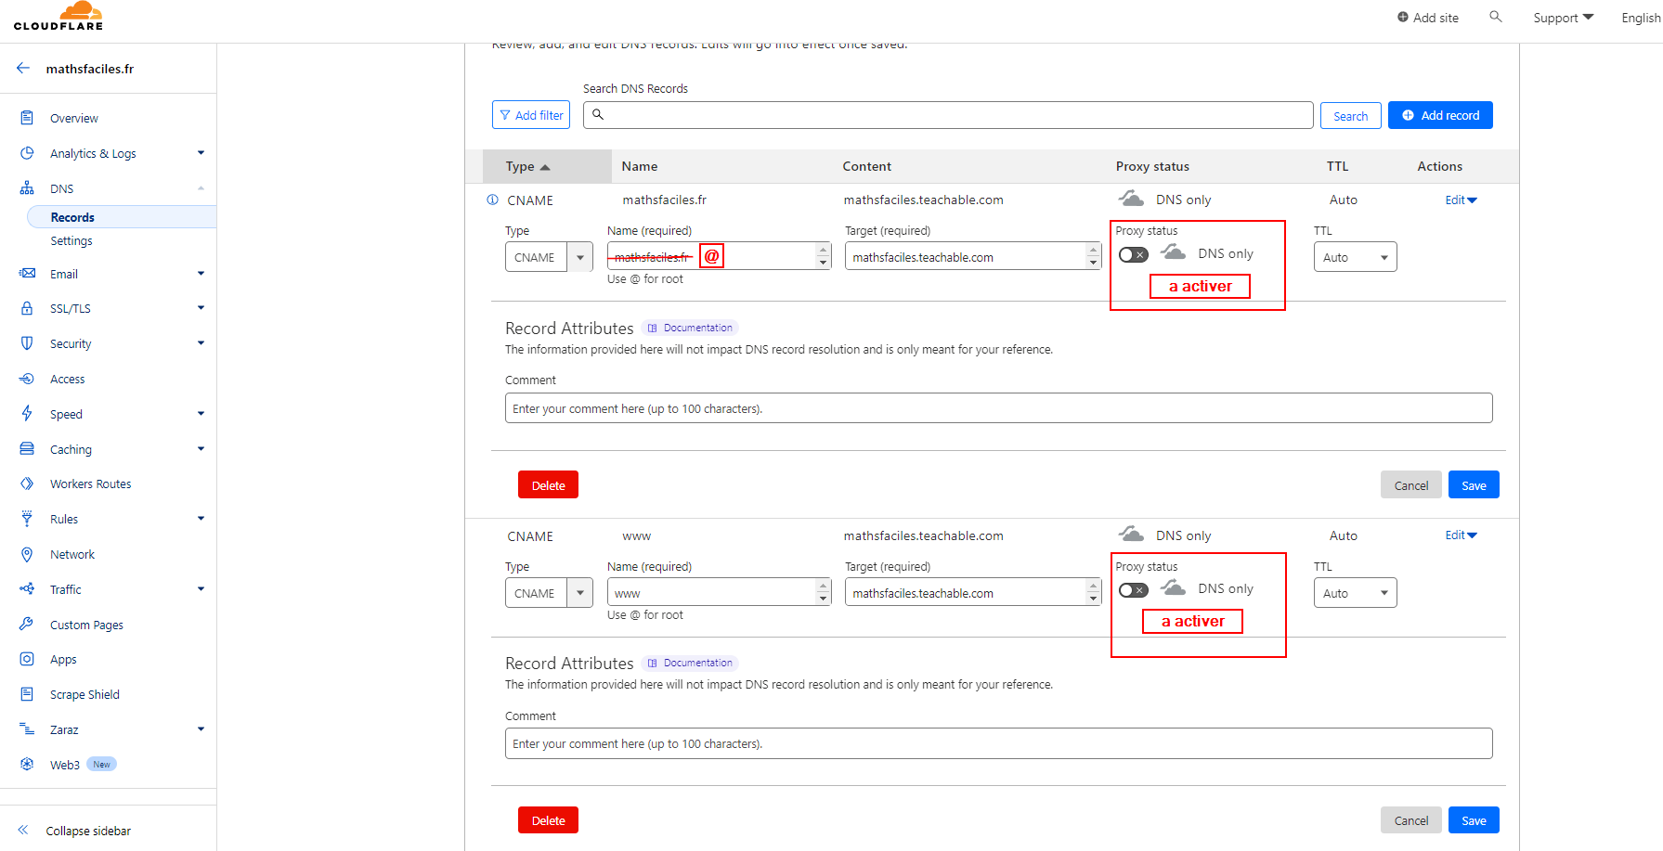The image size is (1663, 851).
Task: Open DNS Settings in the sidebar
Action: pyautogui.click(x=71, y=241)
